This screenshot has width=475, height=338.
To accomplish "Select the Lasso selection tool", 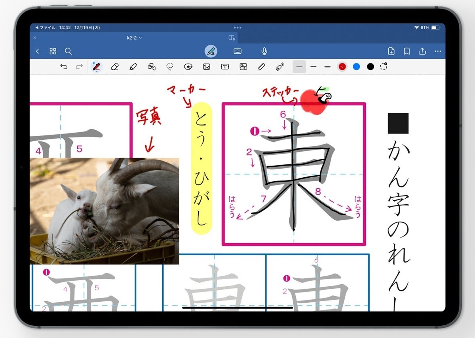I will pos(170,67).
